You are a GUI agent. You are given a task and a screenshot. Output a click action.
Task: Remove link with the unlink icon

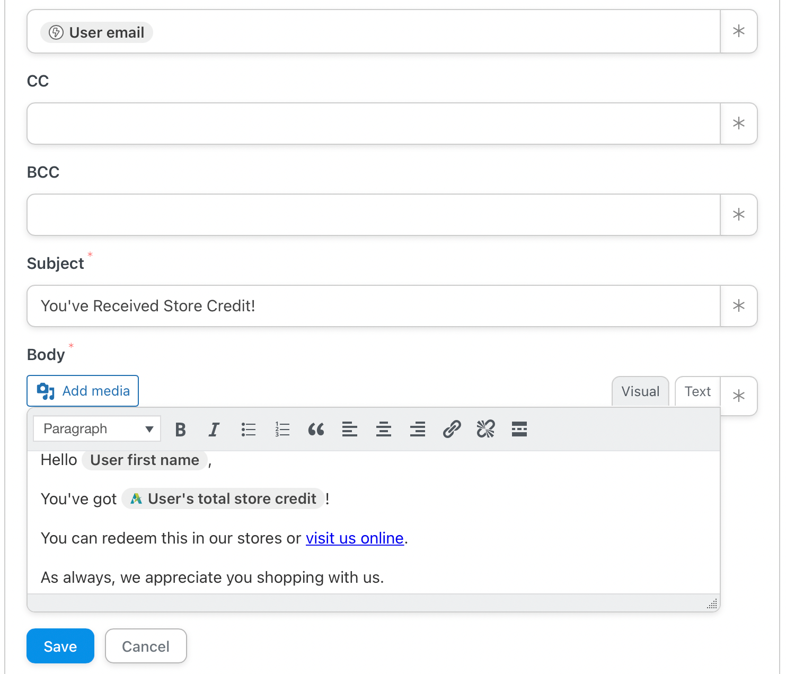485,429
